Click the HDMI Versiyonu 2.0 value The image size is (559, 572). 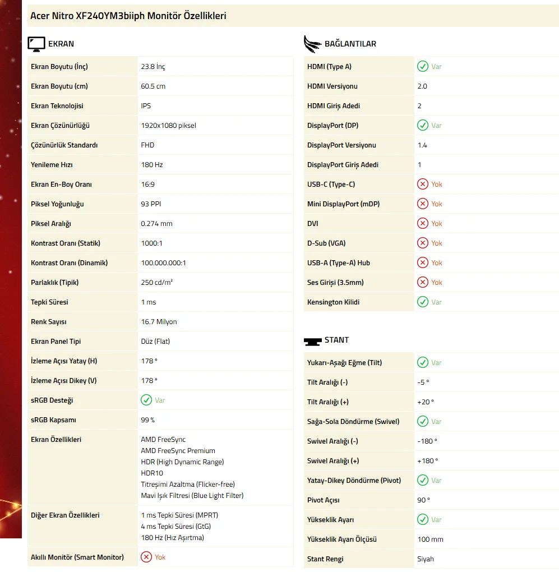(x=422, y=86)
